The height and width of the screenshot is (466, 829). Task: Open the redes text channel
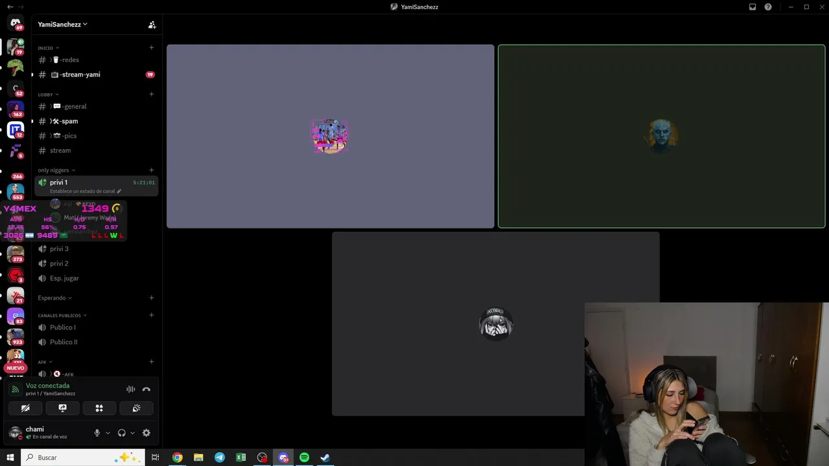96,60
